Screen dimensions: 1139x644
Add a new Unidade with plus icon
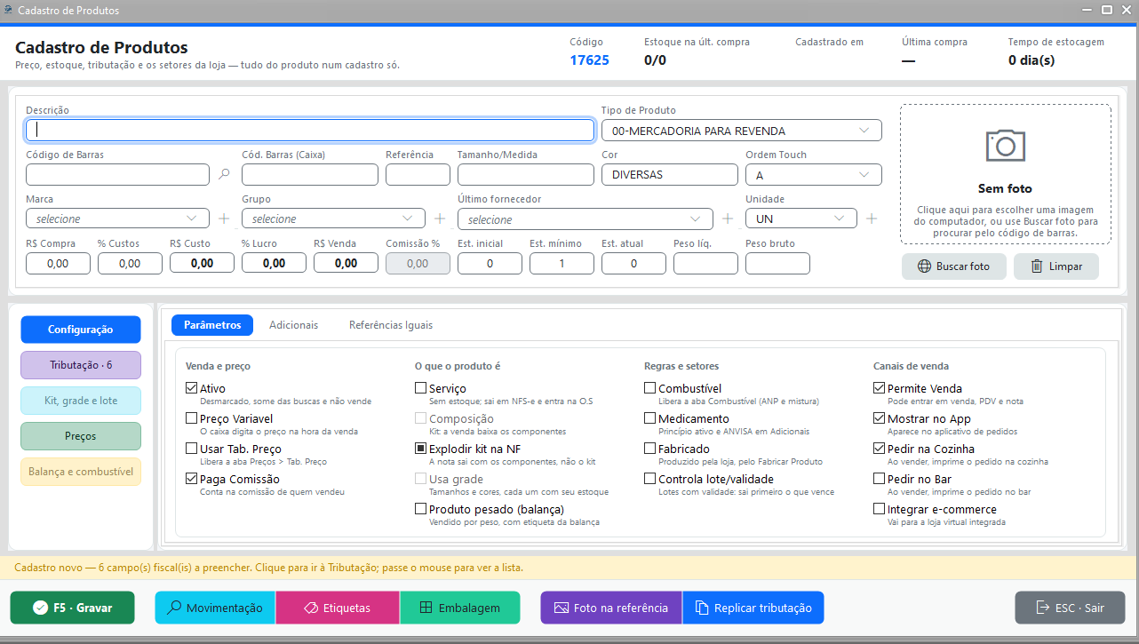[872, 219]
